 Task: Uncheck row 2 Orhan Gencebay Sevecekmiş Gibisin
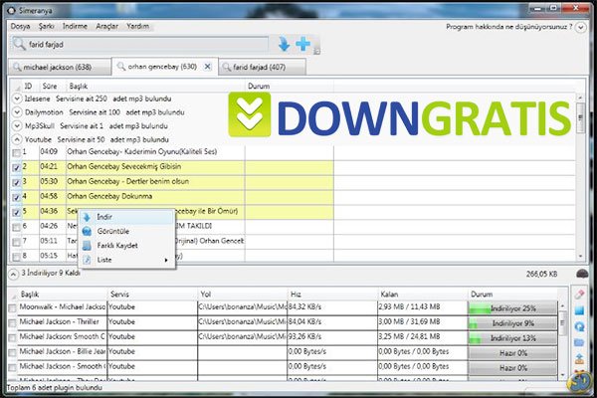coord(16,167)
